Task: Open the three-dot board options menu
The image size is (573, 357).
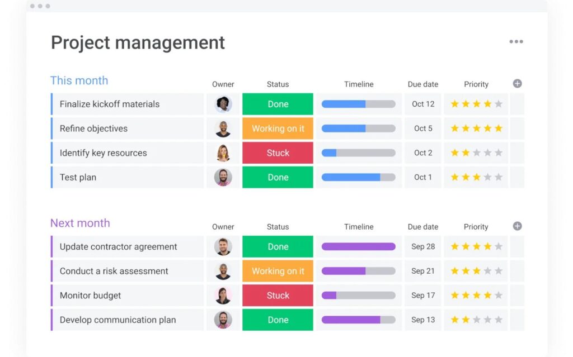Action: coord(516,42)
